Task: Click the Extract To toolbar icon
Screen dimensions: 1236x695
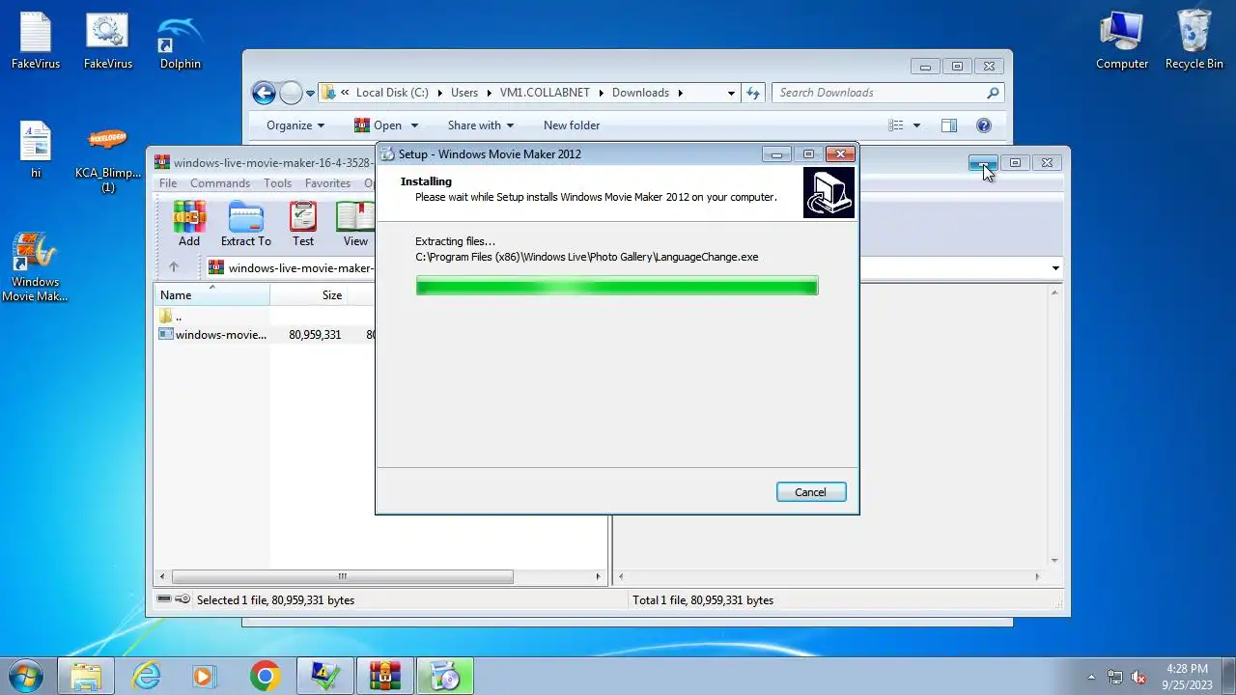Action: [245, 224]
